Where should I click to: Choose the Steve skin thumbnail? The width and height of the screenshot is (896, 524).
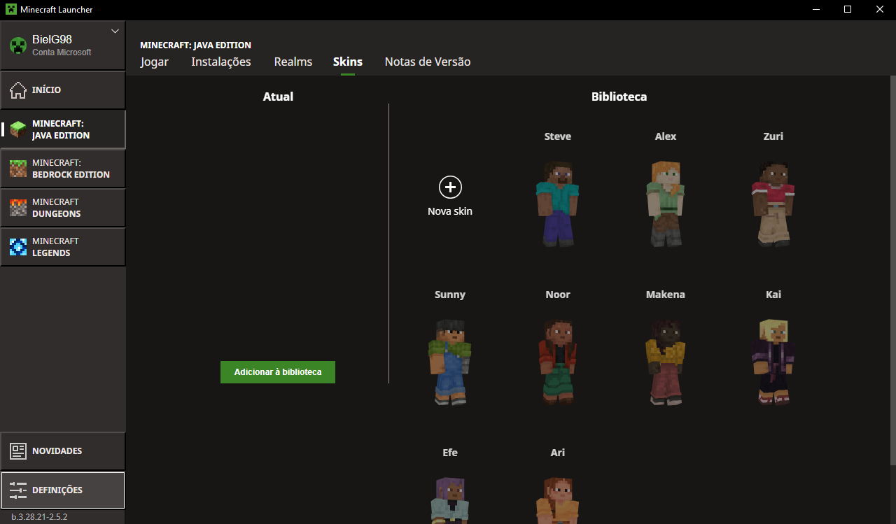557,203
